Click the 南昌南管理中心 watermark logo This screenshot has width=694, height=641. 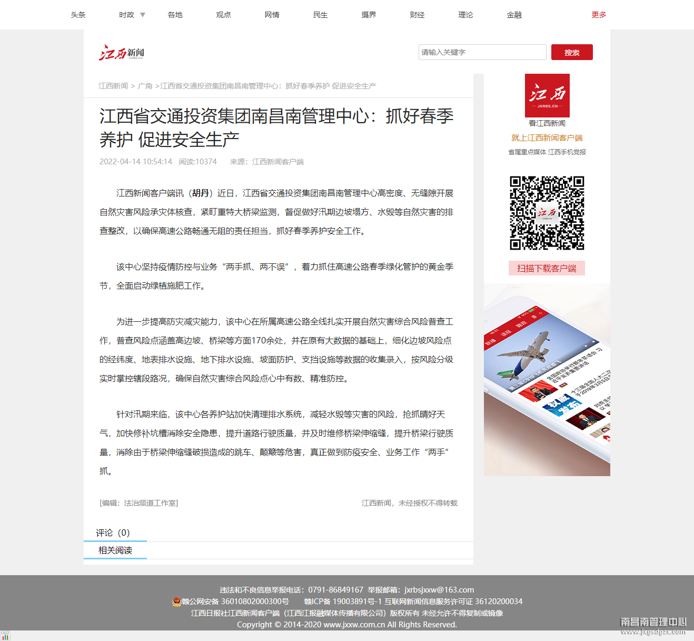tap(653, 626)
